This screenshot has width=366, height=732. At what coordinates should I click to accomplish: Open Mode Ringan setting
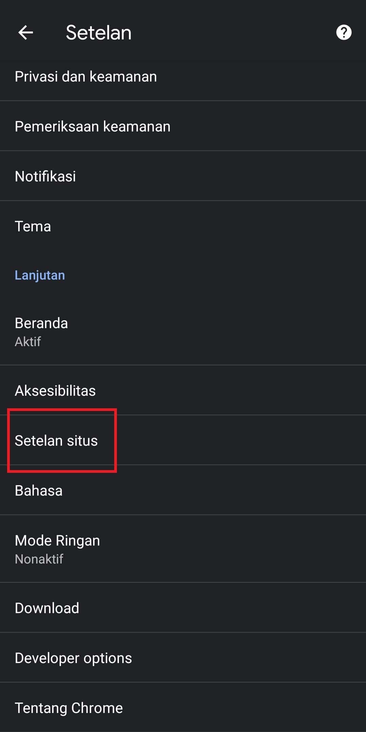tap(57, 540)
